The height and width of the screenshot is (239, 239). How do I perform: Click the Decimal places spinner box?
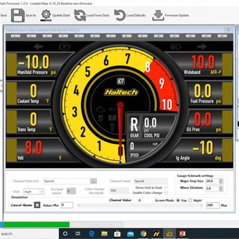click(x=71, y=191)
